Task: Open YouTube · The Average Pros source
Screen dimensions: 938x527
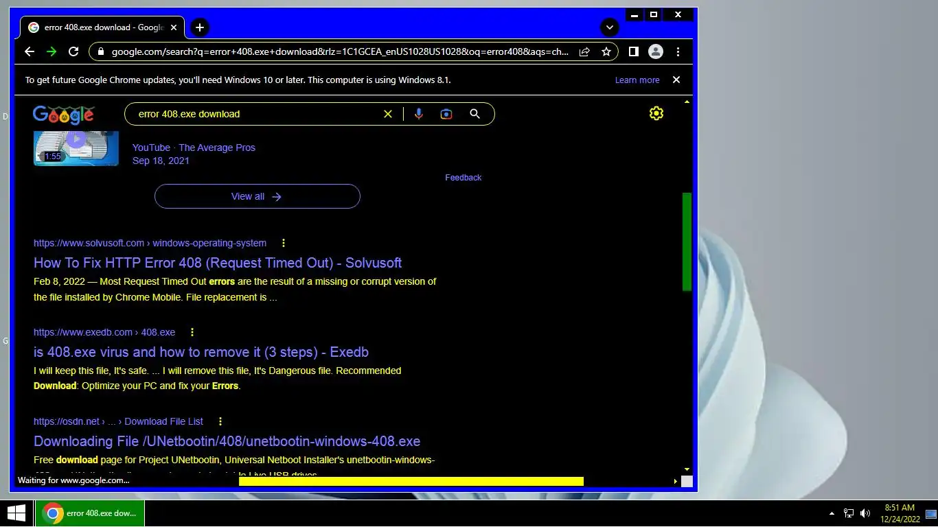Action: click(194, 148)
